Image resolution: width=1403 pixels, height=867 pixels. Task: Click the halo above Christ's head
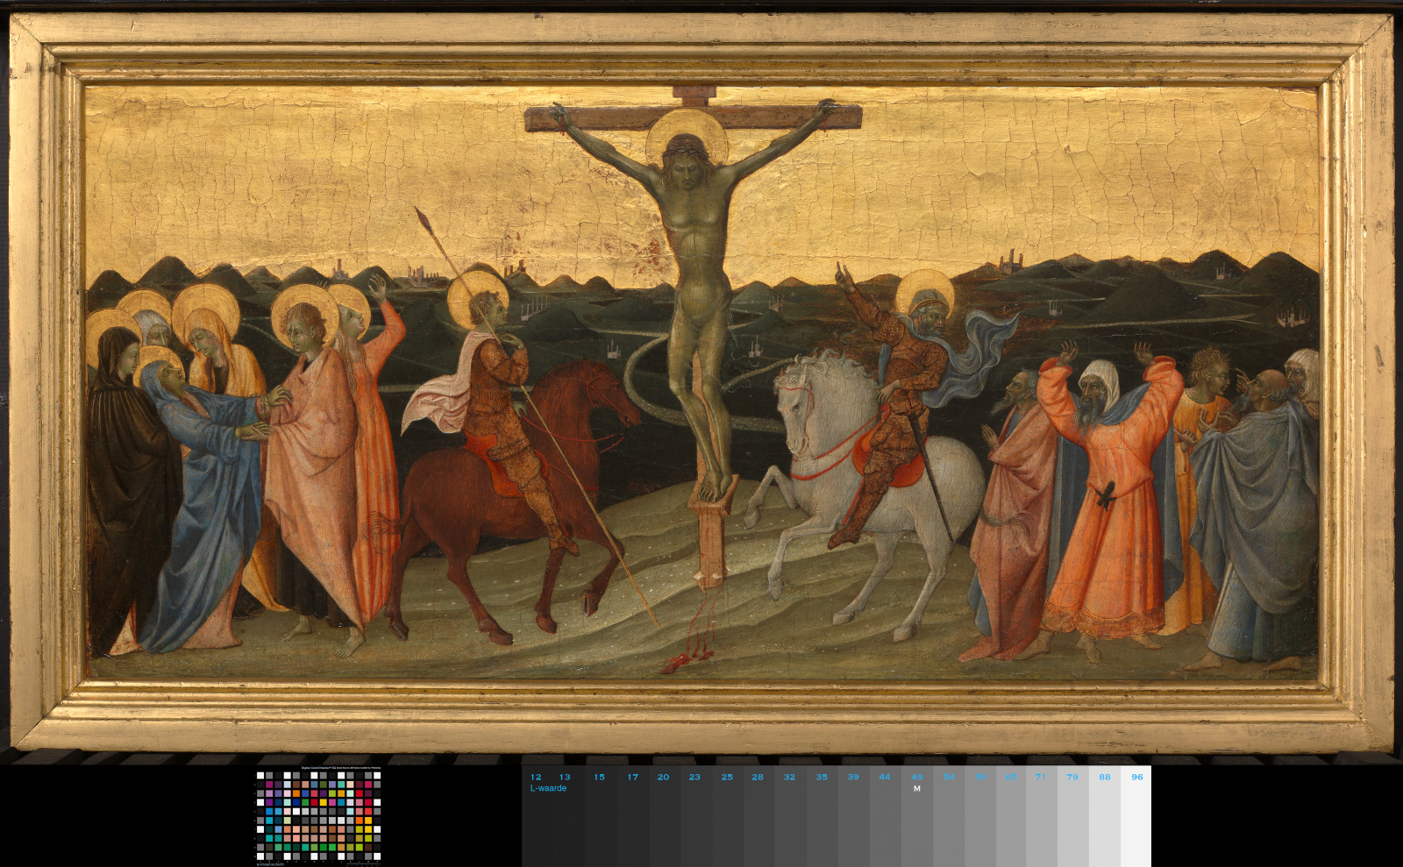click(687, 136)
